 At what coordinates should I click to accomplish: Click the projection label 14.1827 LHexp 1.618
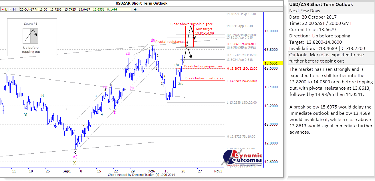coord(241,14)
